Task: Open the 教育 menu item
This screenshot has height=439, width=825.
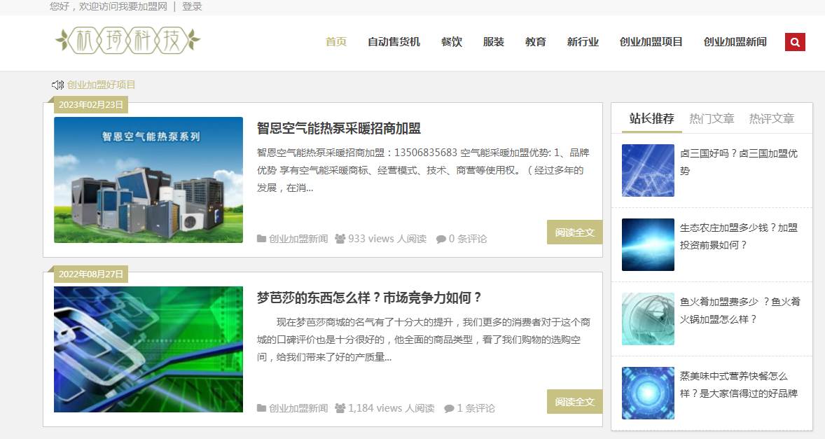Action: [536, 41]
